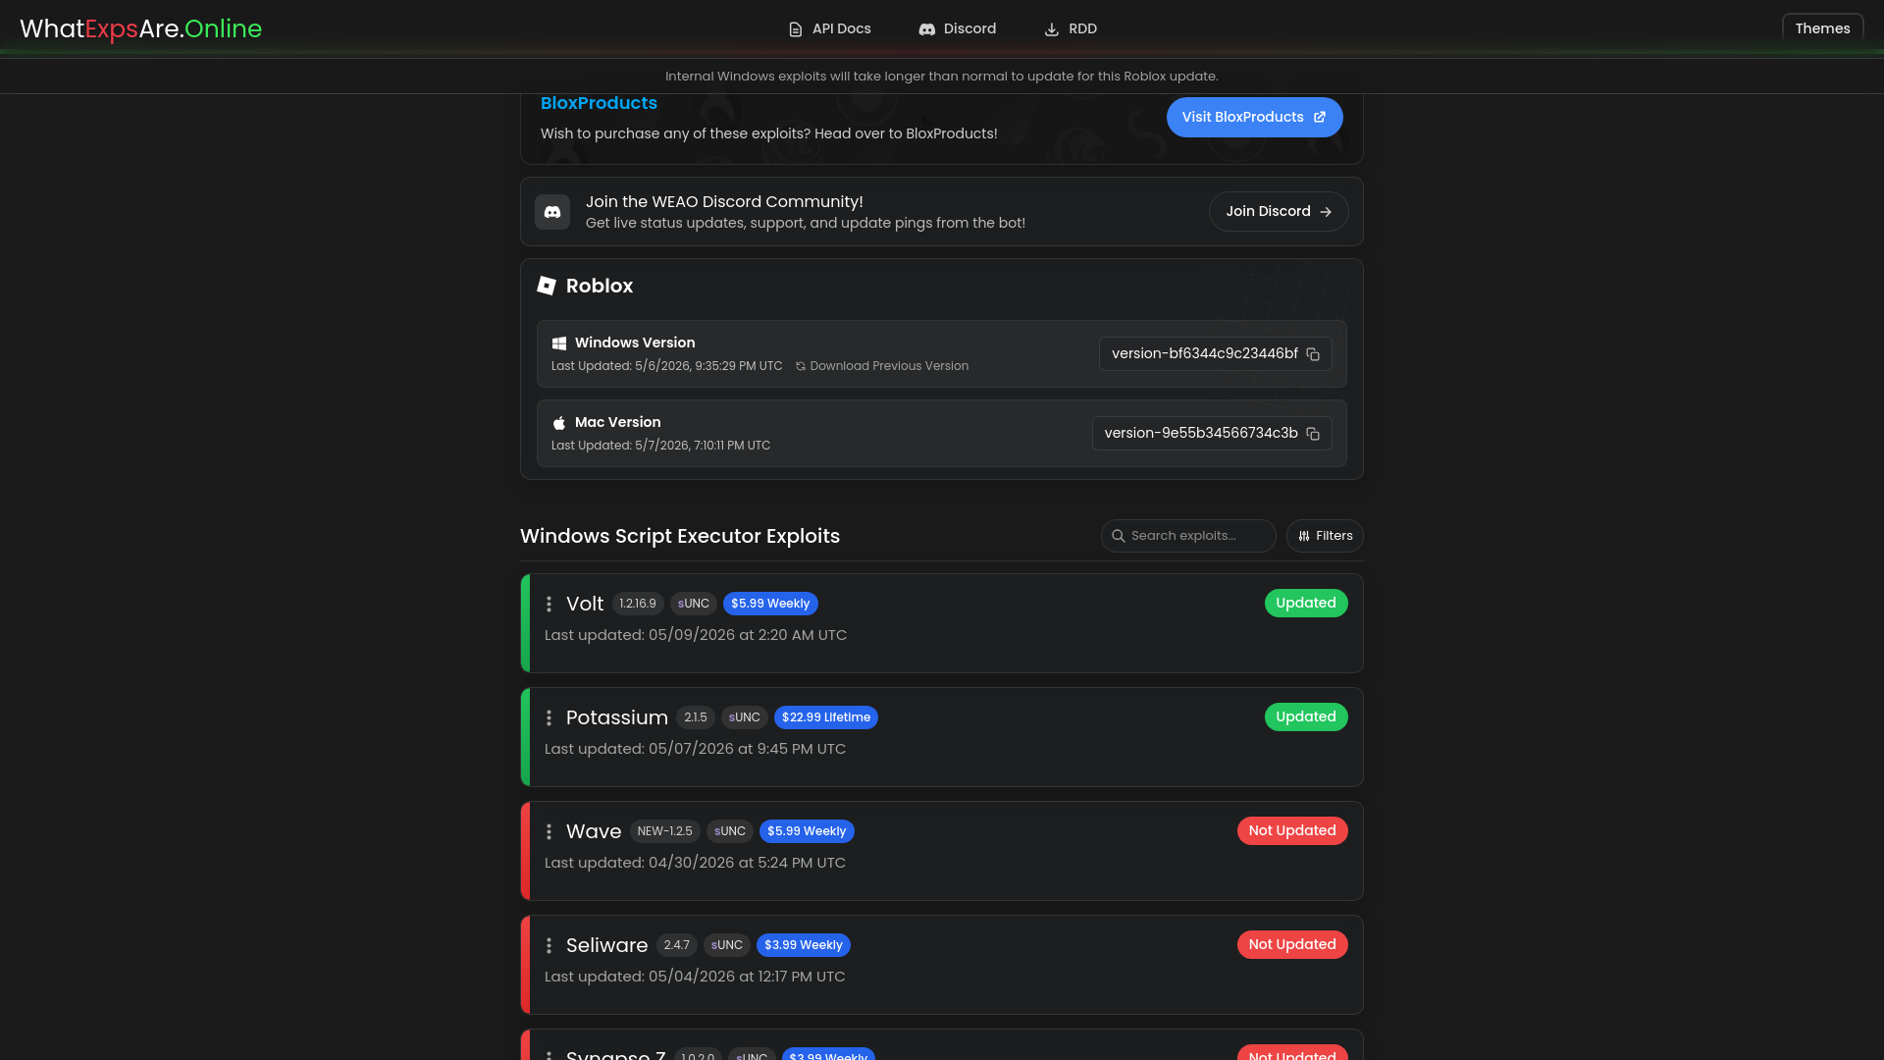Click the search magnifier icon

(x=1118, y=536)
